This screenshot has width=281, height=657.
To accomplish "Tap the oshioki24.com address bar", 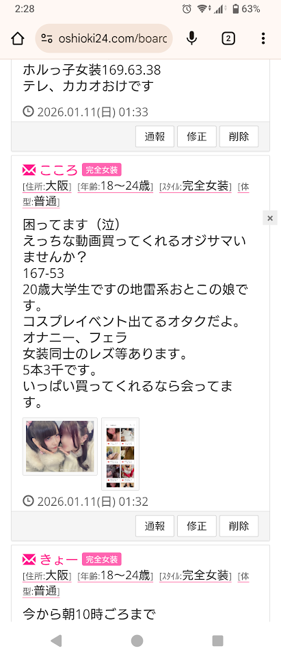I will pos(104,38).
